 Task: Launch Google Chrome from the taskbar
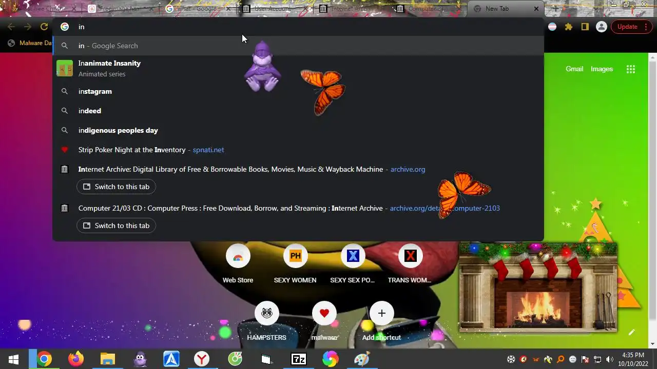point(44,359)
